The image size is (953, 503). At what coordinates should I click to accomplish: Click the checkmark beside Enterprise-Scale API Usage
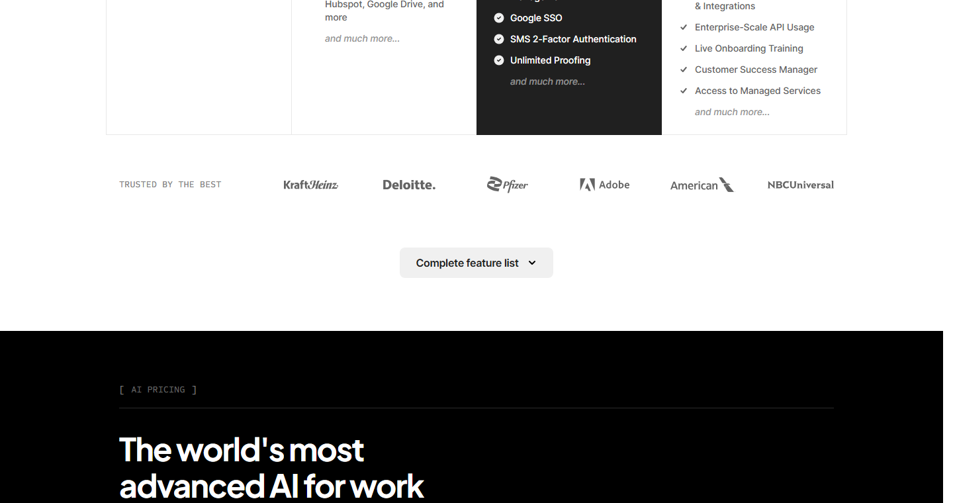tap(684, 27)
